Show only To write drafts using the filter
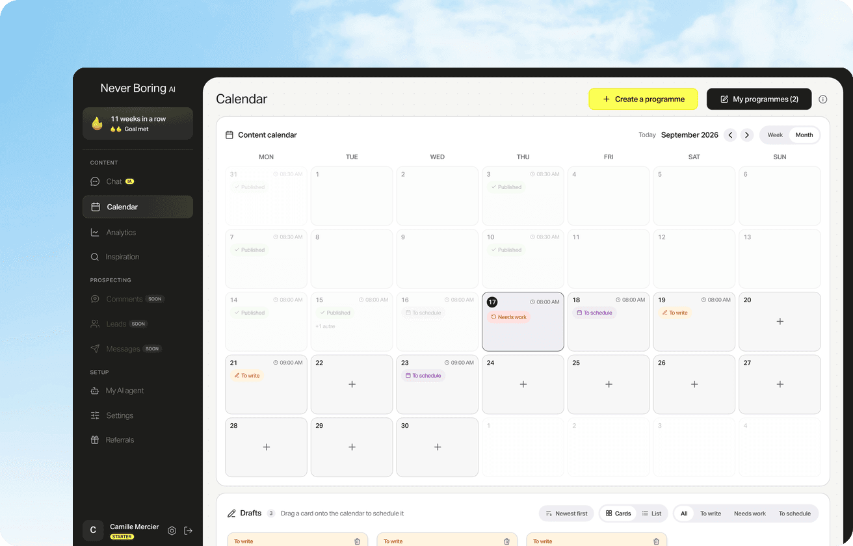 [x=711, y=513]
